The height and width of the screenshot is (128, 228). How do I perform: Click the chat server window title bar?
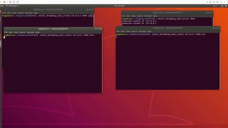[167, 13]
